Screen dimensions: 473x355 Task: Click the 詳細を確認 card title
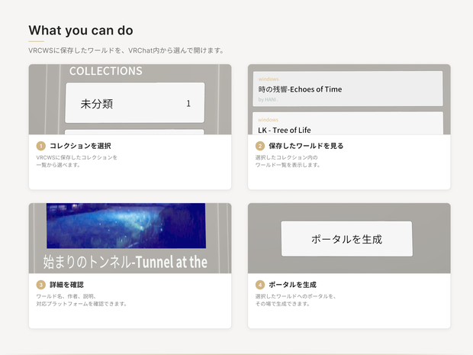pos(66,285)
